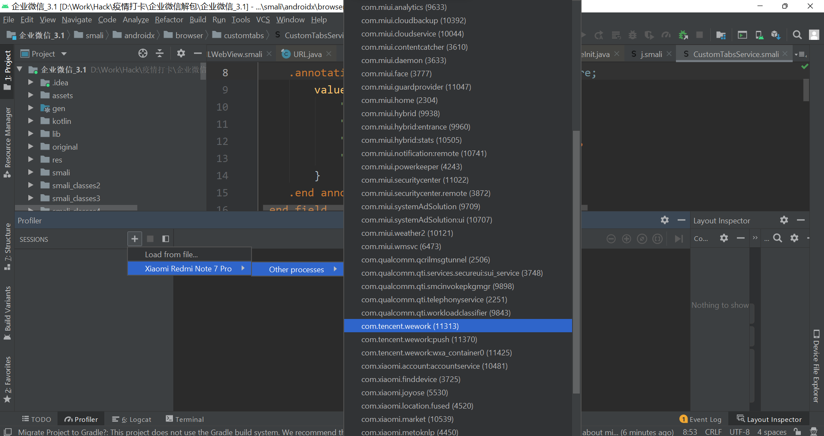
Task: Open Device File Explorer side tab
Action: 816,366
